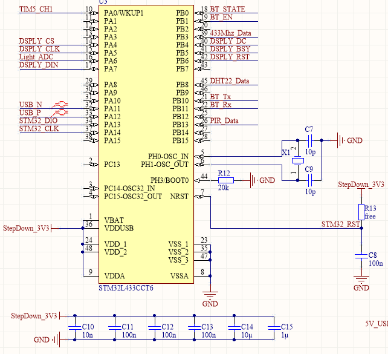Click the VBAT pin label
388x354 pixels.
114,220
